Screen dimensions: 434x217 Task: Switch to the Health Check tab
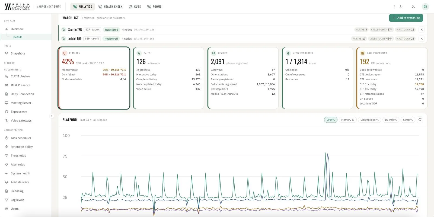pyautogui.click(x=110, y=7)
